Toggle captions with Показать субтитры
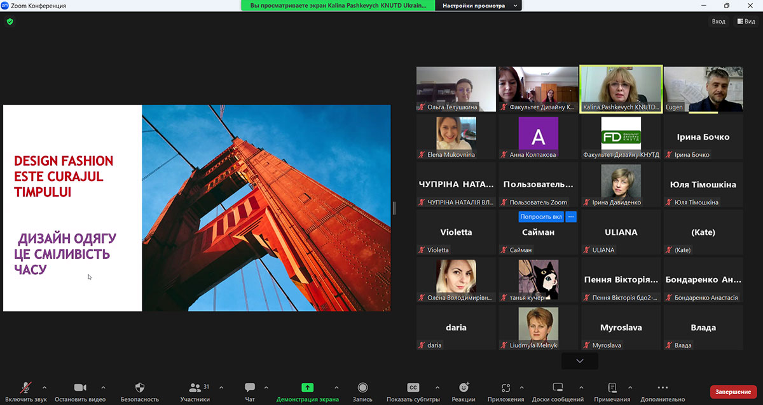The height and width of the screenshot is (405, 763). tap(413, 388)
